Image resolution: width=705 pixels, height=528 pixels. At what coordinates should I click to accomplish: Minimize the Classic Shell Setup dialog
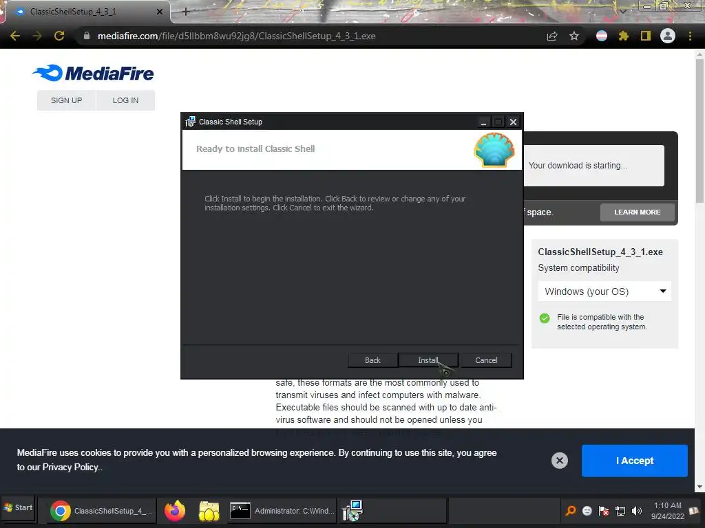483,122
